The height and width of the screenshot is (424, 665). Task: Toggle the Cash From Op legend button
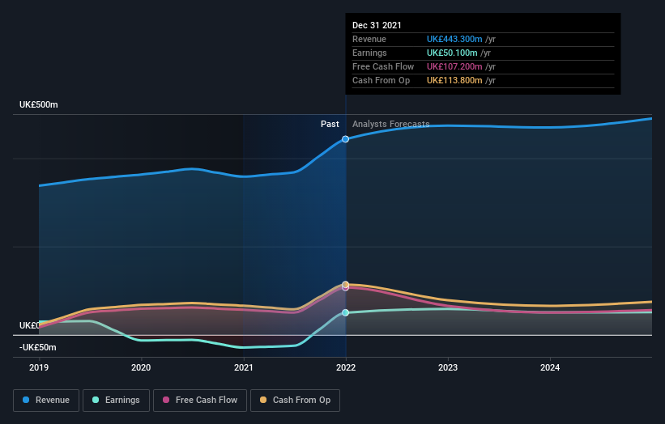coord(295,401)
